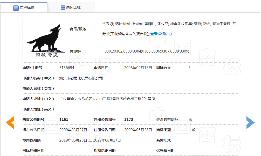
Task: Click the wolf trademark logo image
Action: [x=45, y=40]
